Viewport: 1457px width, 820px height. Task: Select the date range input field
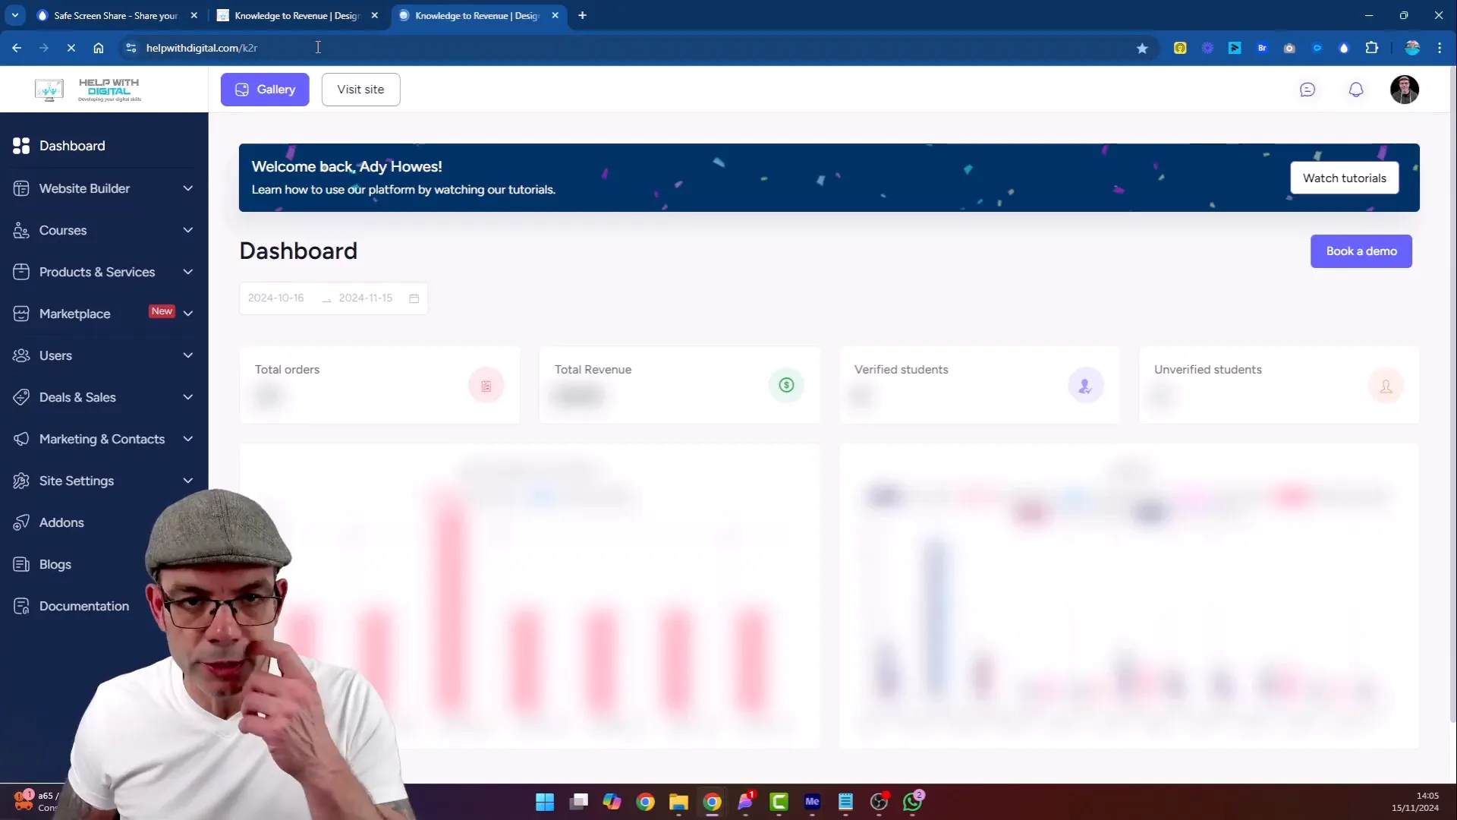tap(332, 298)
